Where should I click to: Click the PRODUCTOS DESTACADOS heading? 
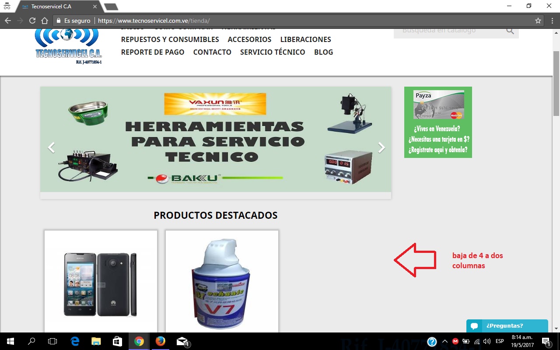[216, 215]
